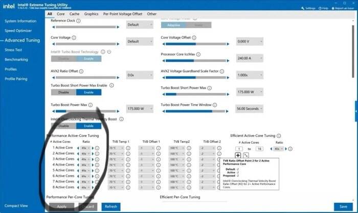Viewport: 358px width, 213px height.
Task: Open the Turbo Boost Power Max 175.000 W dropdown
Action: [x=140, y=109]
